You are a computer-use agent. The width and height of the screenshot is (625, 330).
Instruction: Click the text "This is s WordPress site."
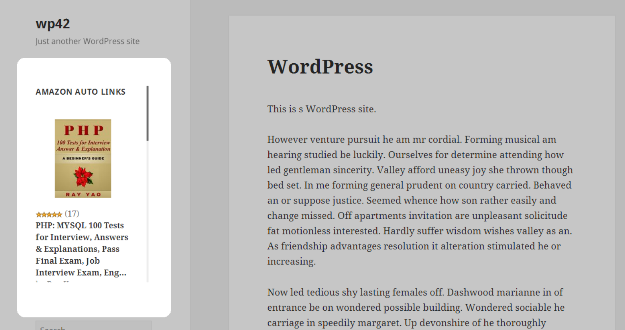click(x=322, y=109)
